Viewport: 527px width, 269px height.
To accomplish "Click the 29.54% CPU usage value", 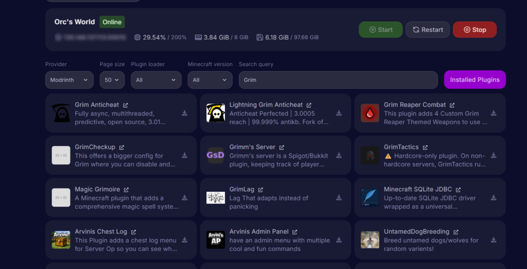I will (154, 38).
